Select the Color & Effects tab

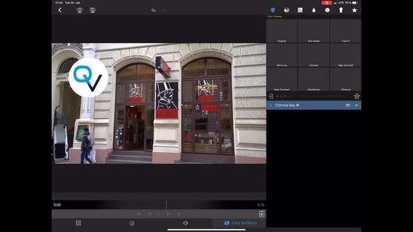pyautogui.click(x=240, y=223)
